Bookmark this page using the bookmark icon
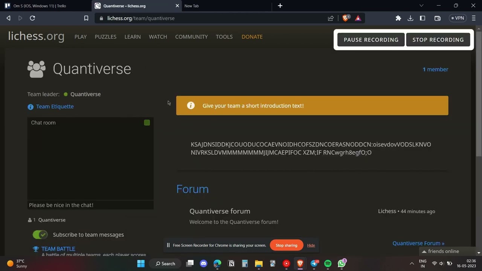482x271 pixels. (x=86, y=18)
